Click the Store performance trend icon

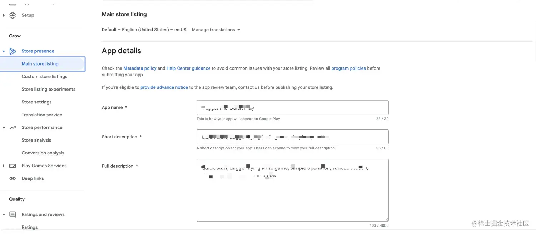coord(13,127)
